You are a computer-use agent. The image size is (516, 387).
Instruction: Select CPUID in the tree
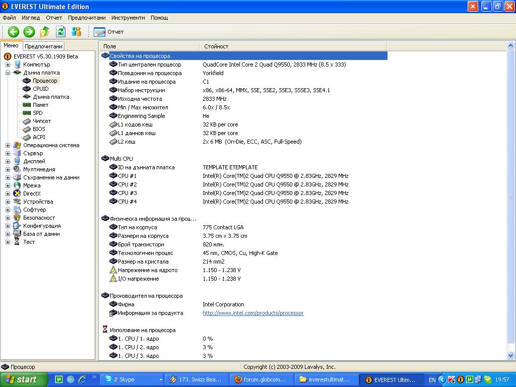[x=40, y=89]
